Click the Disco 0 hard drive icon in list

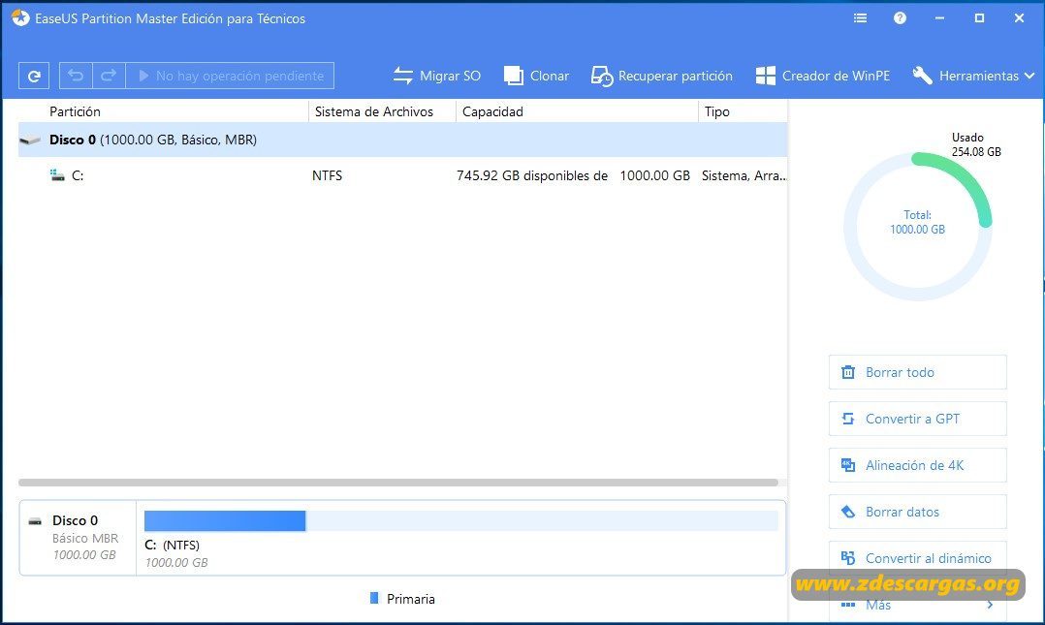click(30, 140)
